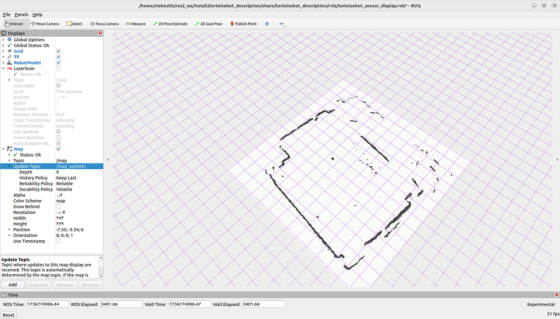Select the Interact tool
The height and width of the screenshot is (319, 560).
point(15,24)
